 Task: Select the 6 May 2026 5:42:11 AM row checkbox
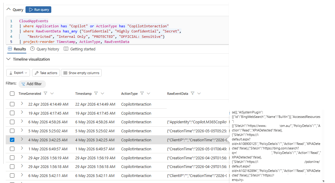tap(12, 175)
